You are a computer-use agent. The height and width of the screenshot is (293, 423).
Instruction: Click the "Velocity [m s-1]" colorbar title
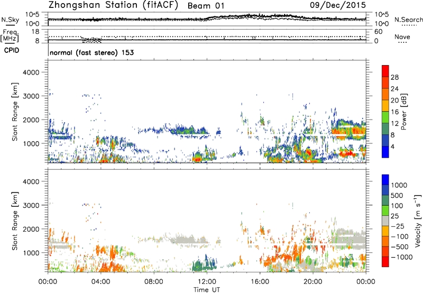point(418,221)
